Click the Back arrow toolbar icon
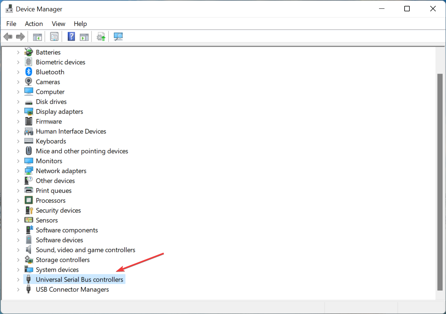 [x=8, y=37]
